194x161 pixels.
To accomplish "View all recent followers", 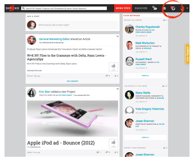I will pyautogui.click(x=145, y=76).
